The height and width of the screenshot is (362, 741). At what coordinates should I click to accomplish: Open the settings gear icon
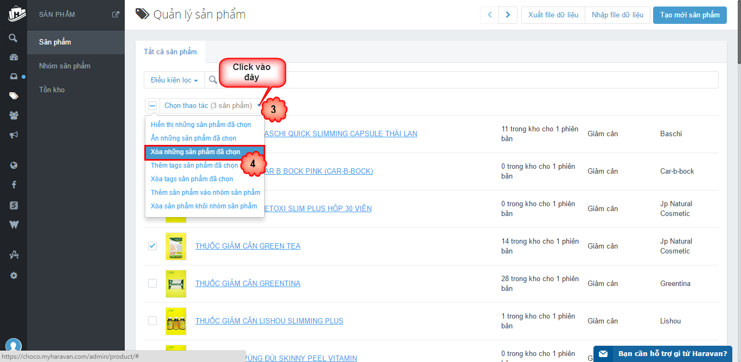14,275
